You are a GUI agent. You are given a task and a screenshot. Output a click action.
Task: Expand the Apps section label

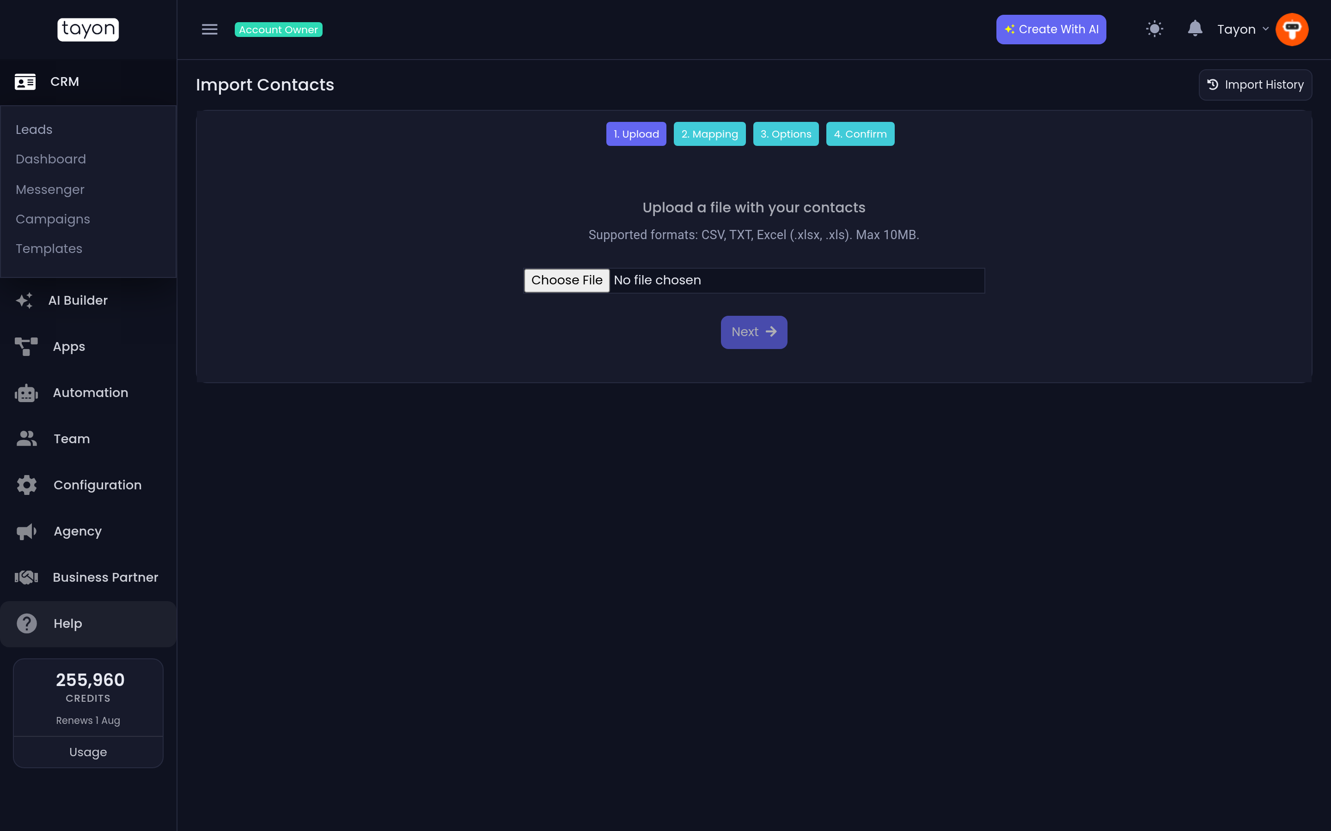coord(69,347)
